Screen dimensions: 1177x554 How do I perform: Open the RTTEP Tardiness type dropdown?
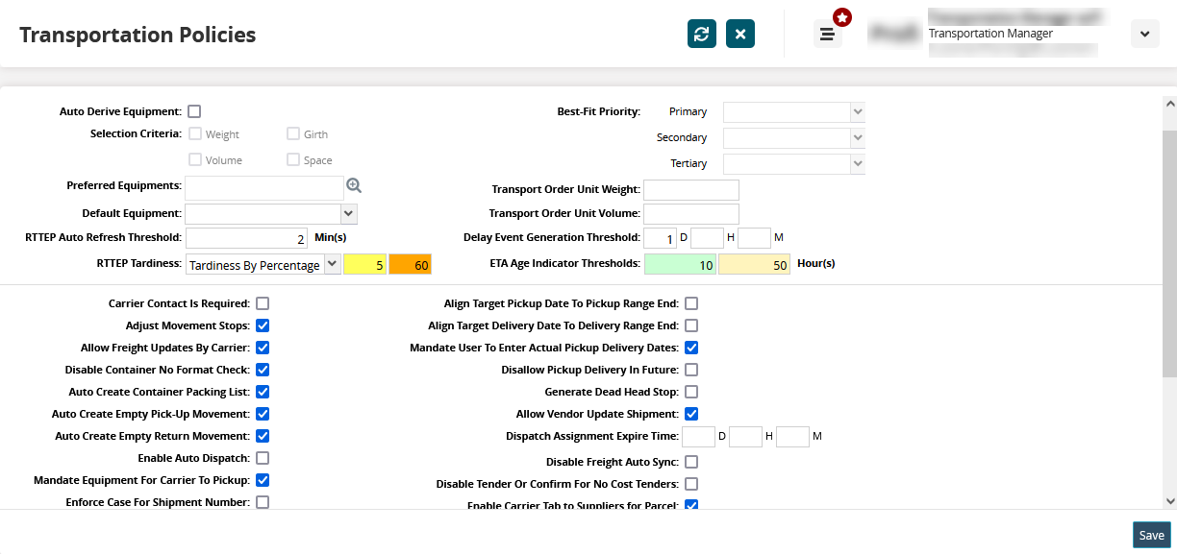(263, 264)
